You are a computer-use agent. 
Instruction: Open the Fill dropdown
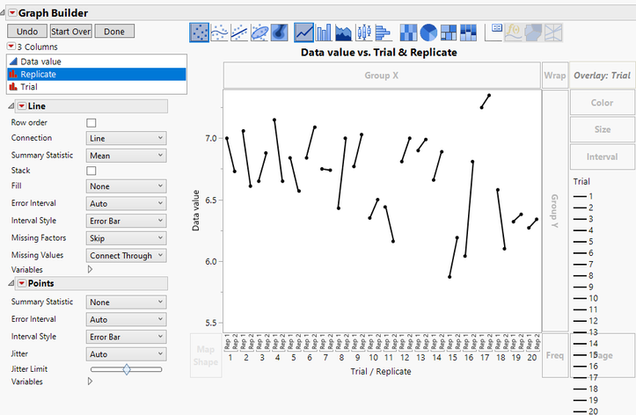pos(126,186)
